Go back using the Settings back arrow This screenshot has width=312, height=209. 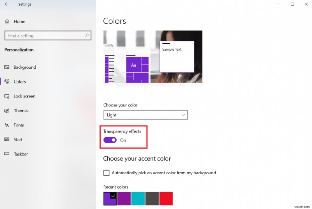click(x=7, y=4)
